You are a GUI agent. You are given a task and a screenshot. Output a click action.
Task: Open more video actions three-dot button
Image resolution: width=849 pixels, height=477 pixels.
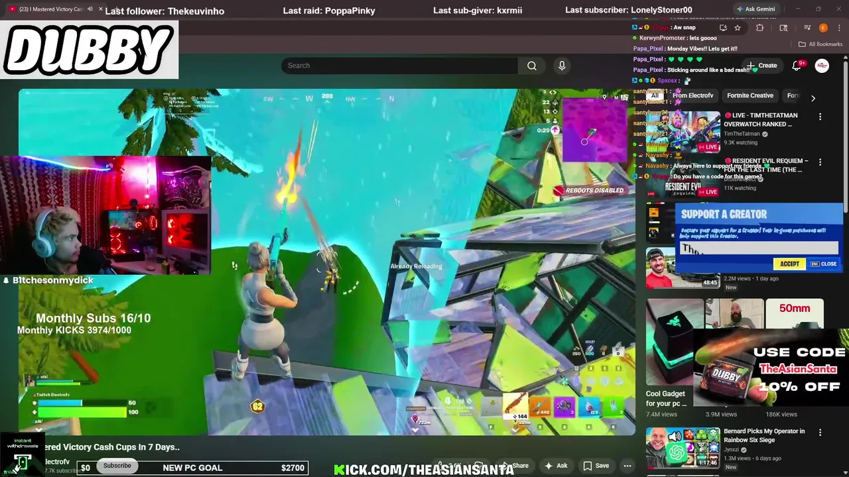tap(627, 466)
